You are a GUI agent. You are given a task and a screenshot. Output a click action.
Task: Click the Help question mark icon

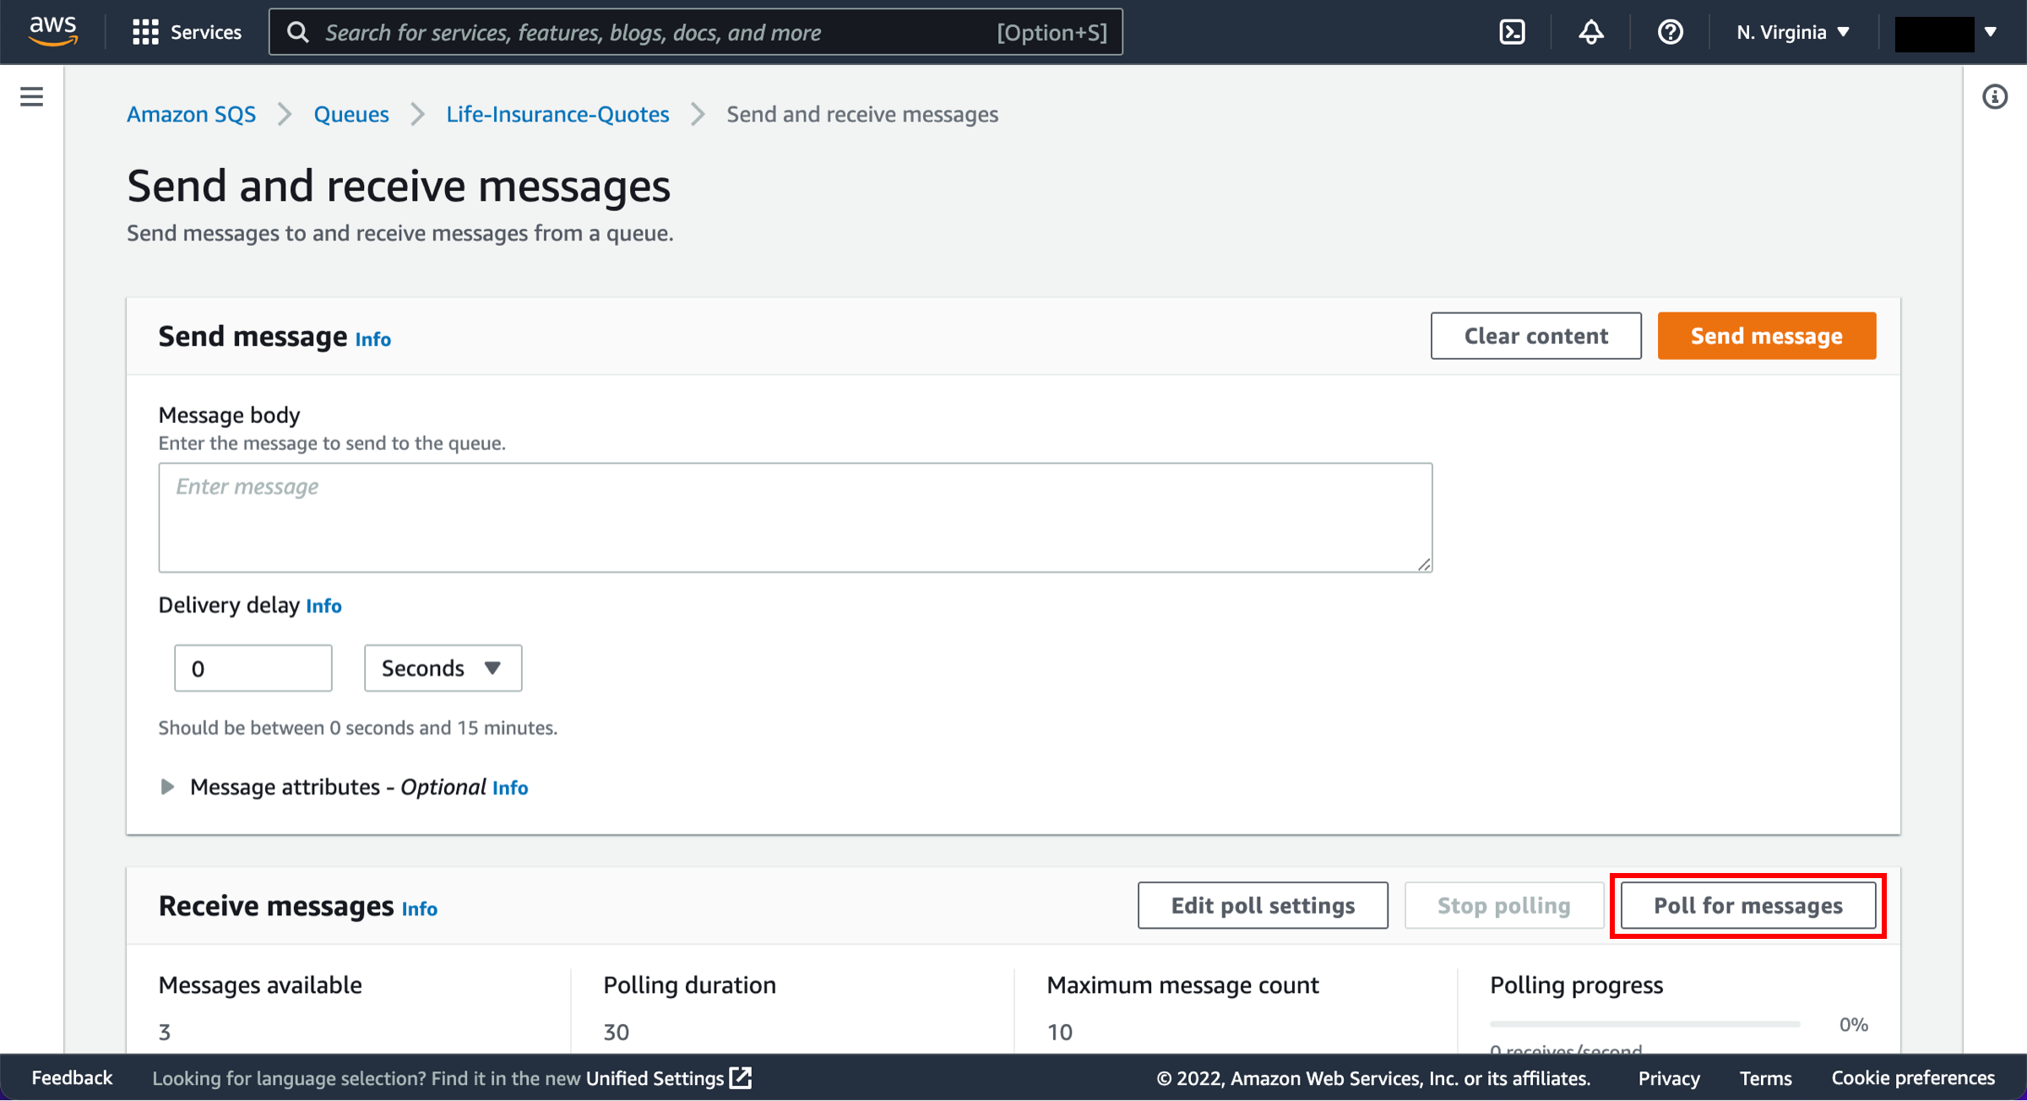(1669, 31)
